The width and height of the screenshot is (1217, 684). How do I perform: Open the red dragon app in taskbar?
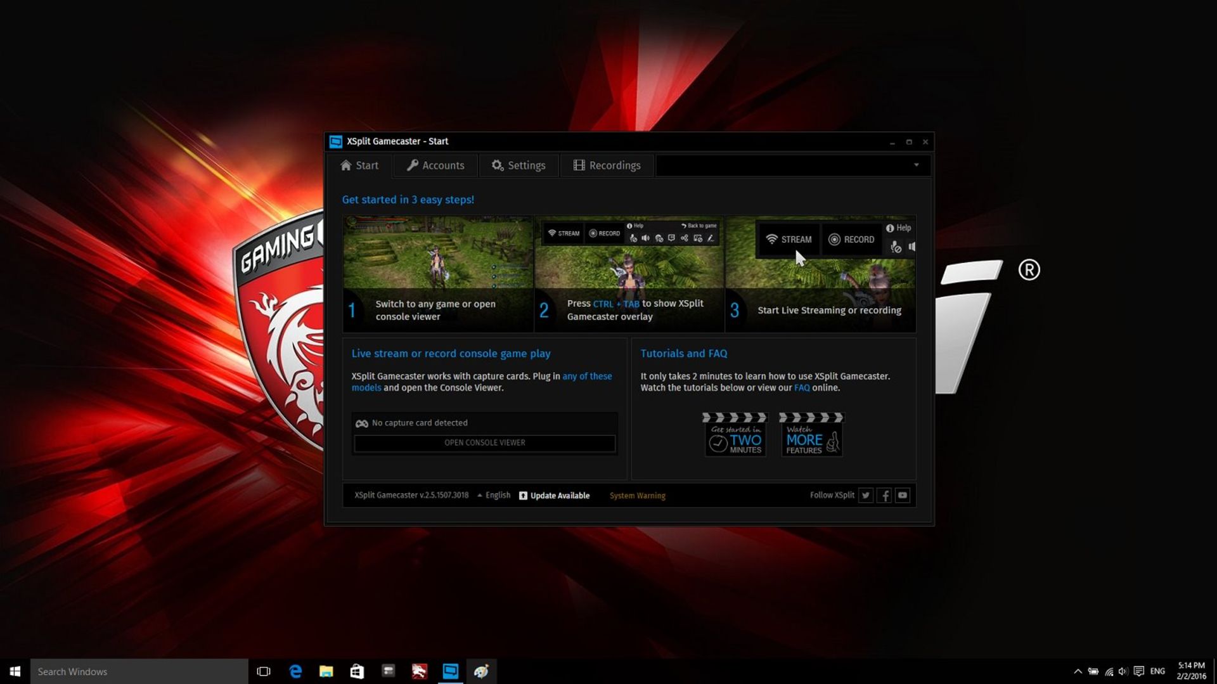tap(419, 671)
